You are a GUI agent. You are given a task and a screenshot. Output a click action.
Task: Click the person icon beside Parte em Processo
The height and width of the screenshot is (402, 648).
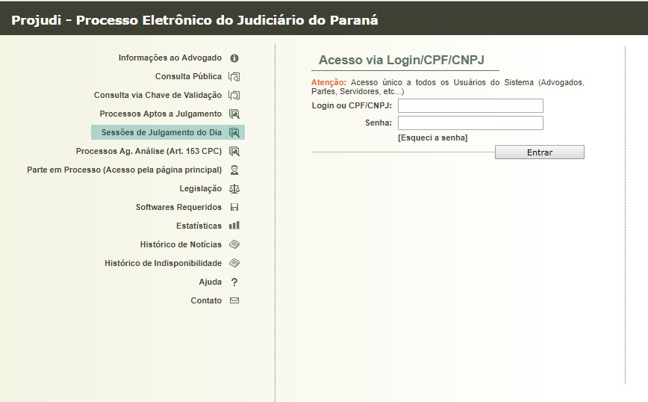[x=234, y=170]
